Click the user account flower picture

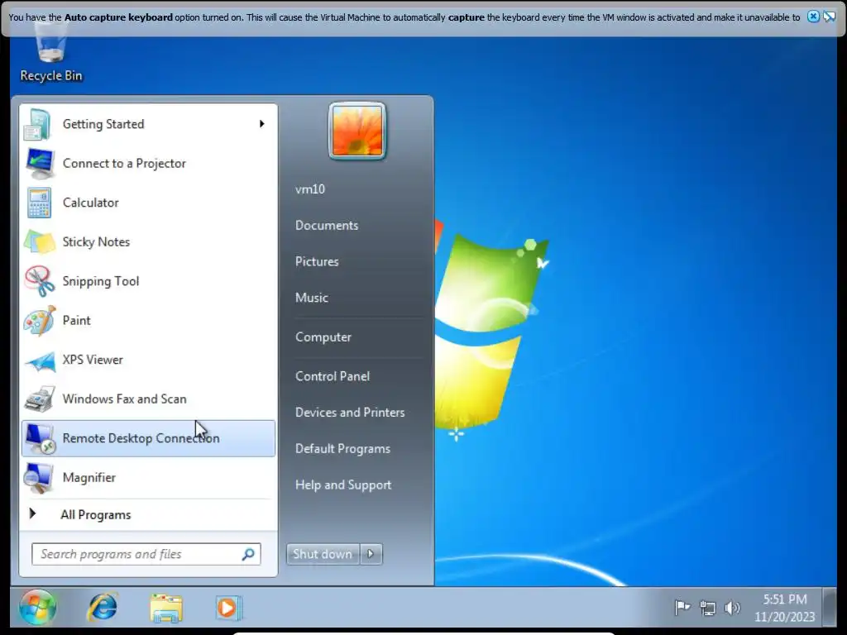357,131
